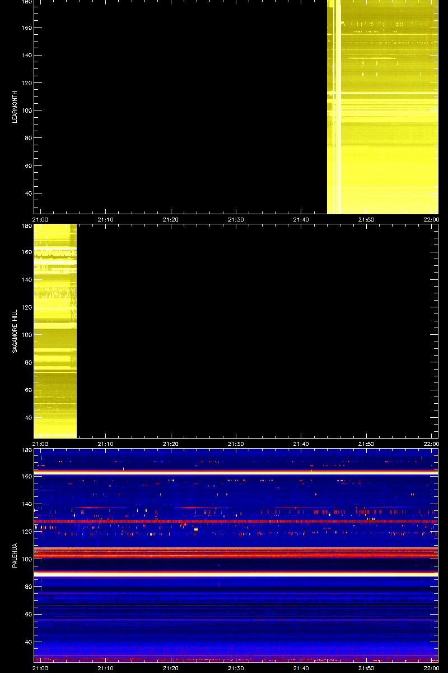The height and width of the screenshot is (673, 448).
Task: Click the 120 frequency tick on Sagamore Hill axis
Action: [27, 307]
